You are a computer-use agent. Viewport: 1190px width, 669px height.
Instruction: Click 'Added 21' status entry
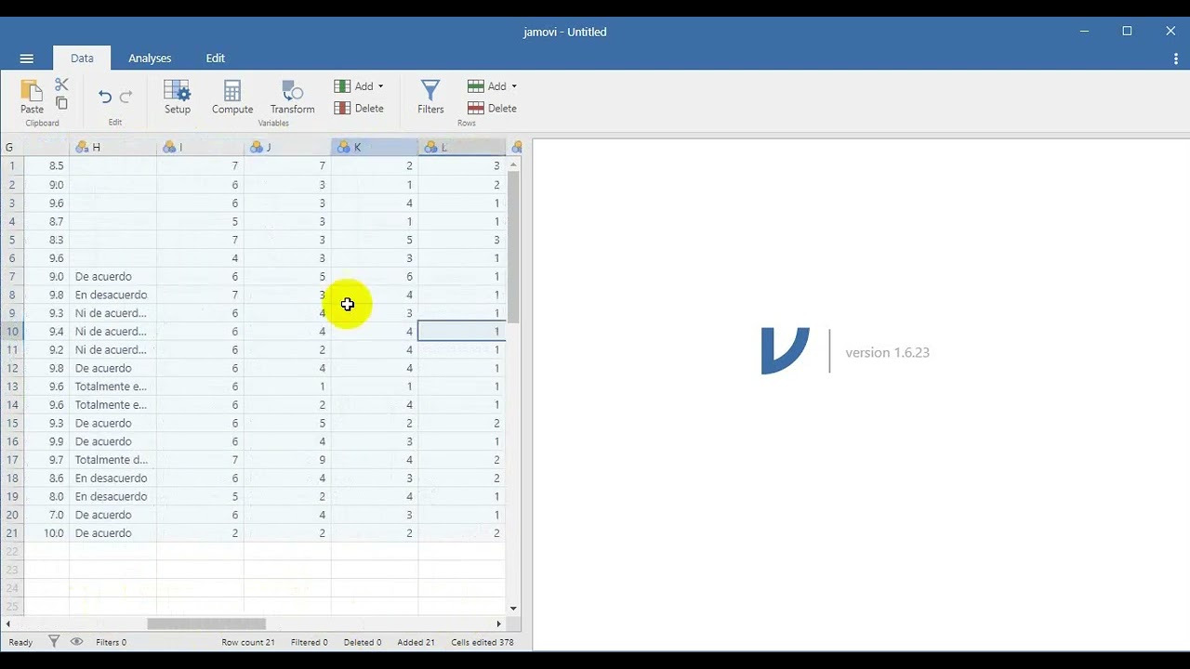[416, 642]
